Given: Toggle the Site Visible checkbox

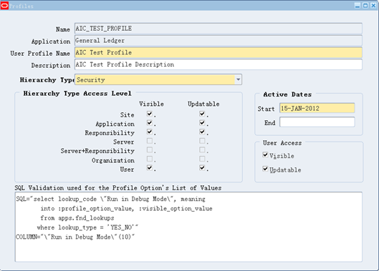Looking at the screenshot, I should tap(150, 114).
